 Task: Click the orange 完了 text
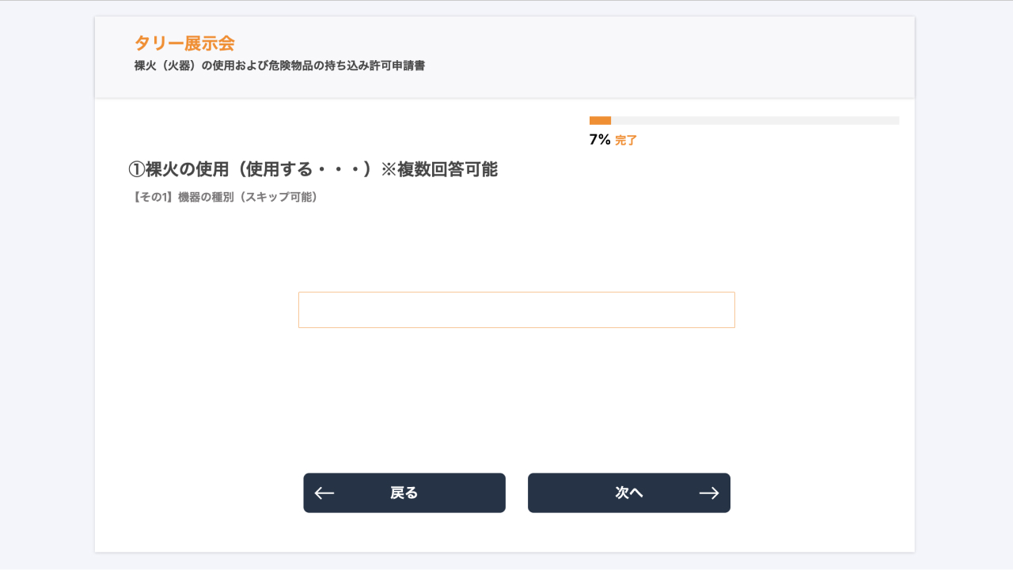626,141
